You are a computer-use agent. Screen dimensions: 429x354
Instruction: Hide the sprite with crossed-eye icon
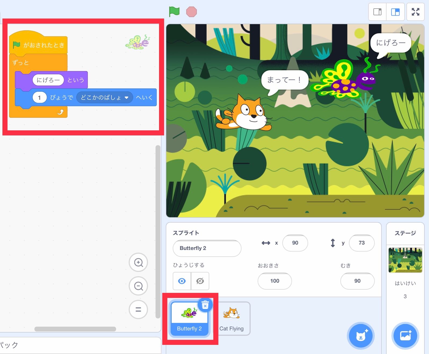tap(200, 281)
